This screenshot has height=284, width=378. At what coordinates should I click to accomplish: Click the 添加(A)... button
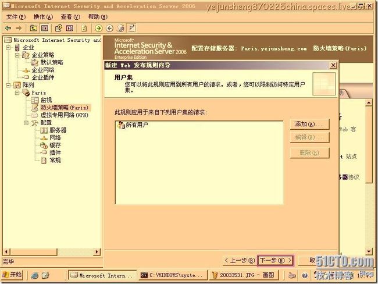309,124
